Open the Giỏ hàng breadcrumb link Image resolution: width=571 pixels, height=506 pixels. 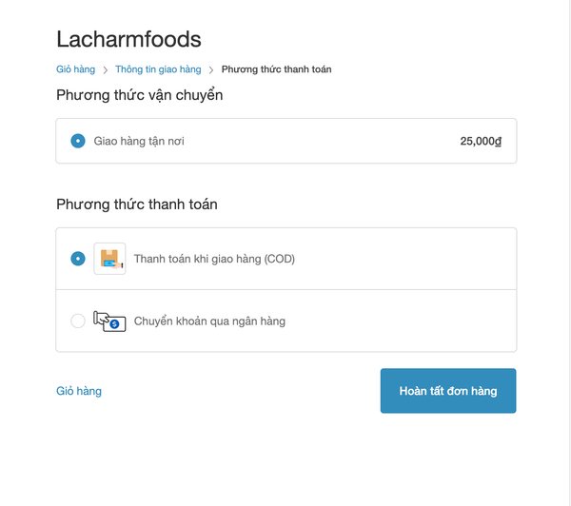pyautogui.click(x=75, y=69)
